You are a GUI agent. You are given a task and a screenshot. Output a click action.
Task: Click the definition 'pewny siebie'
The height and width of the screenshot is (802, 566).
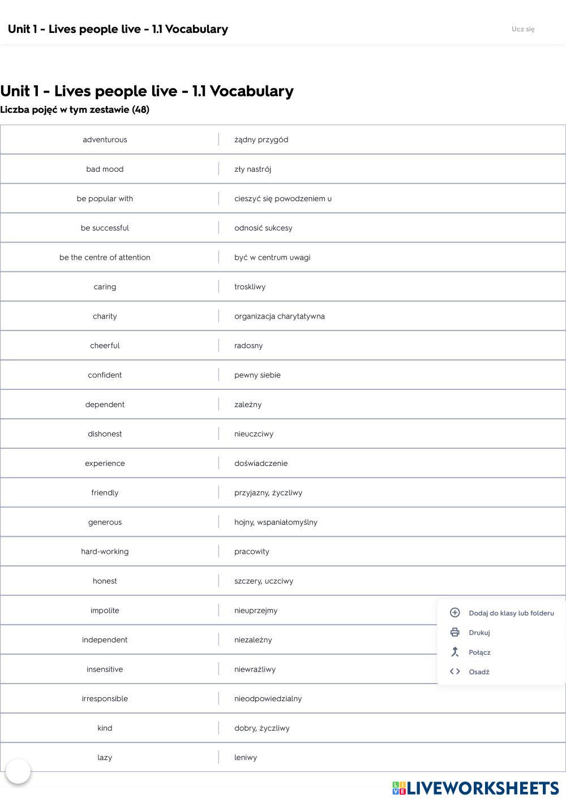coord(258,375)
